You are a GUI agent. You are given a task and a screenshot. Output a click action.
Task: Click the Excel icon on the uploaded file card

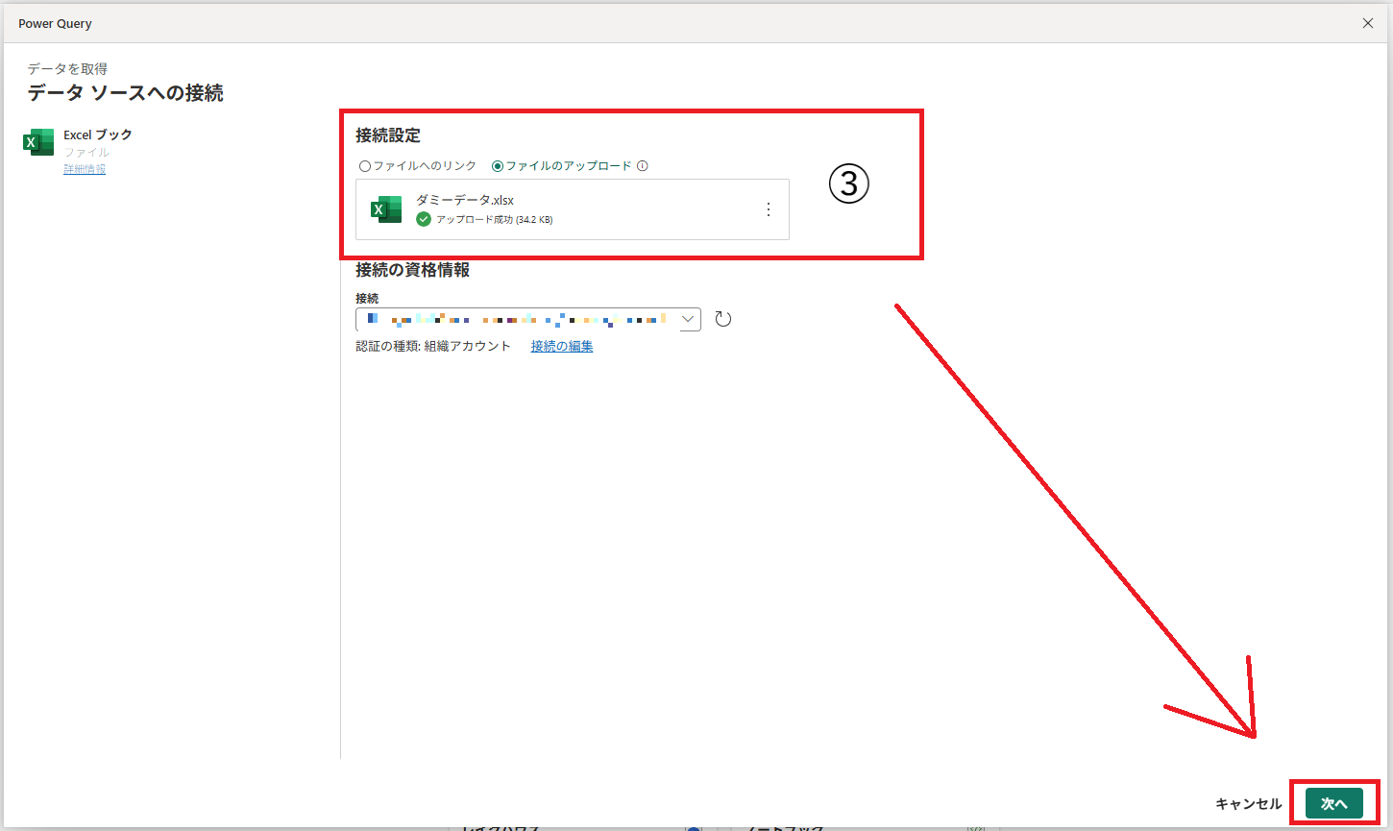click(x=386, y=209)
